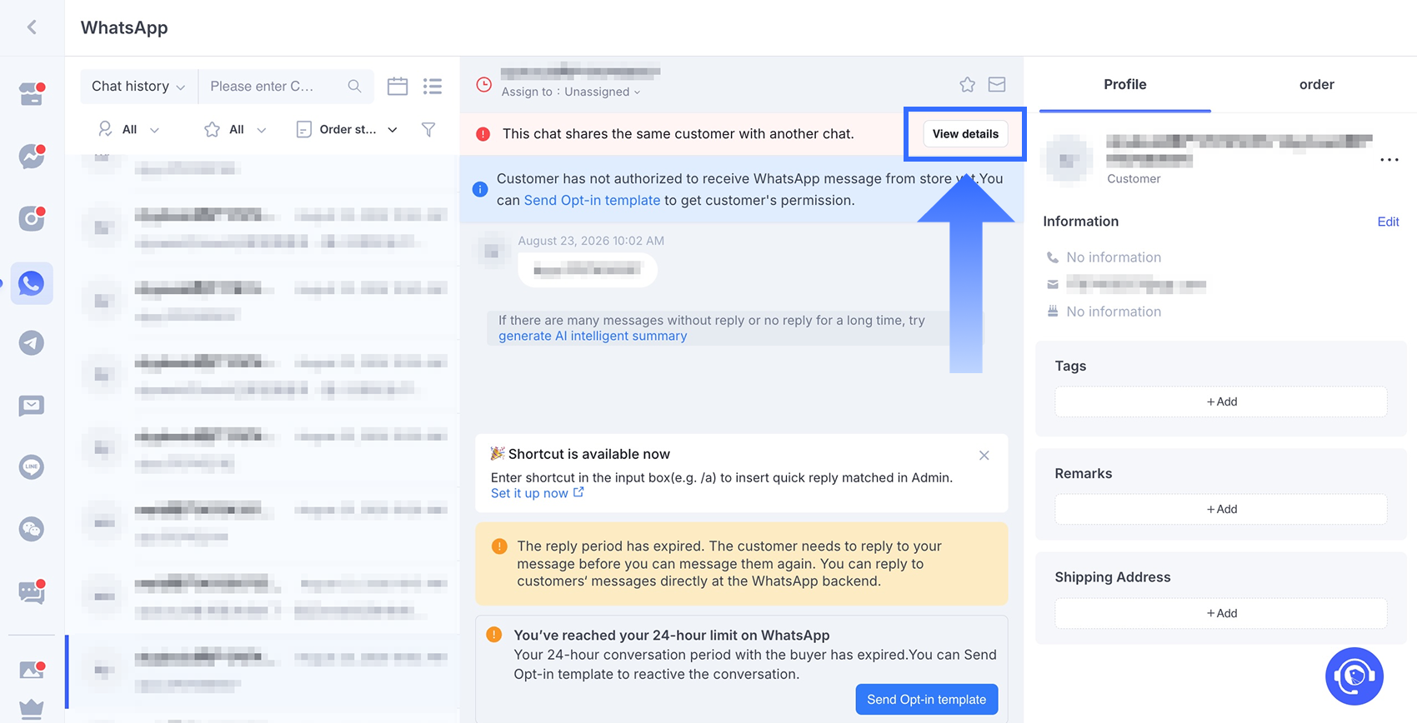Open the Instagram channel

32,218
